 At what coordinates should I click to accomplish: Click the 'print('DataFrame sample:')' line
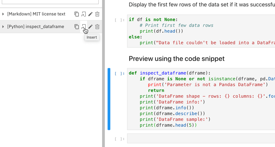point(175,119)
